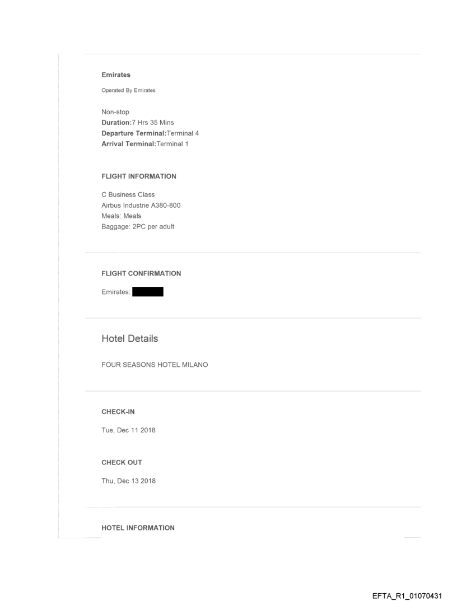The width and height of the screenshot is (457, 601).
Task: Click the CHECK OUT label
Action: [122, 463]
